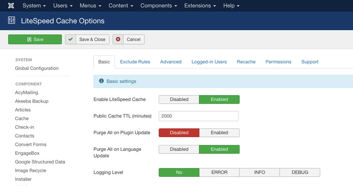
Task: Select the Basic tab
Action: (104, 62)
